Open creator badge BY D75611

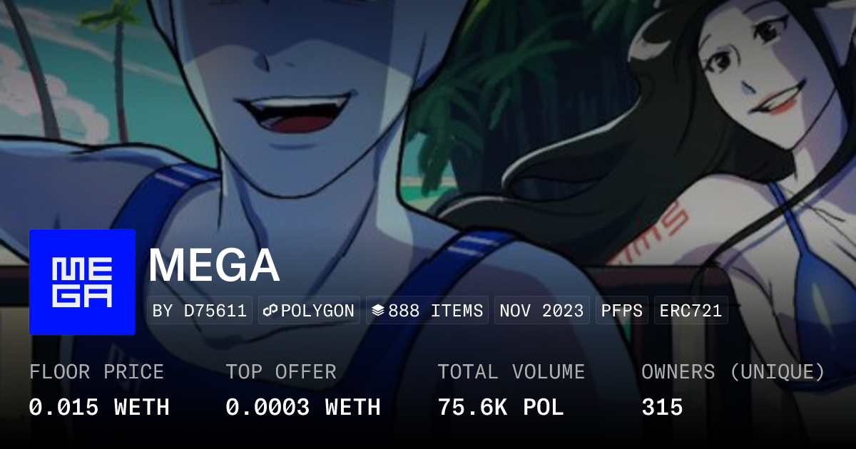pos(200,311)
